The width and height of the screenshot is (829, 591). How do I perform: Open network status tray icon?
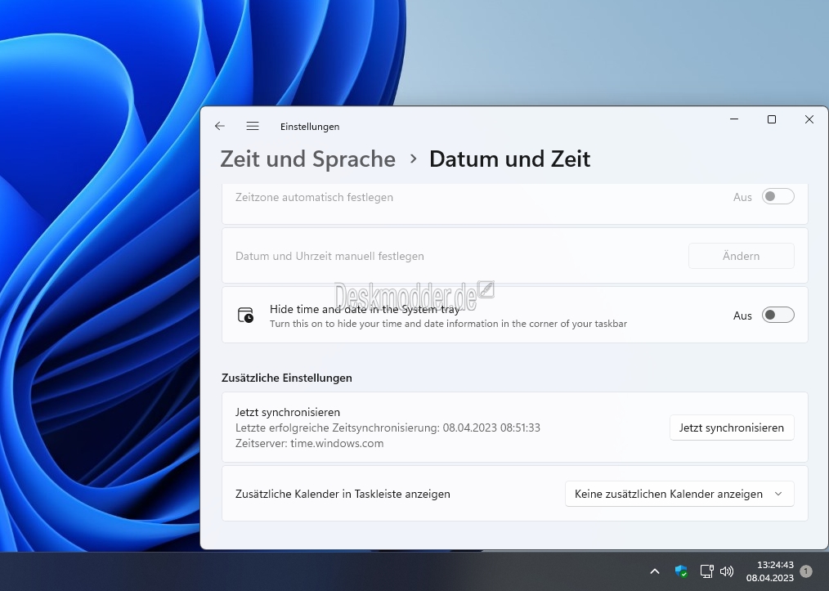pyautogui.click(x=706, y=571)
